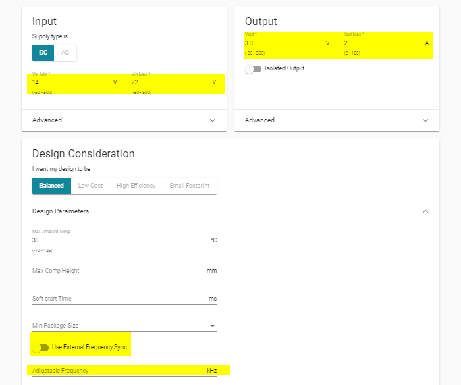Select DC supply type

tap(43, 53)
